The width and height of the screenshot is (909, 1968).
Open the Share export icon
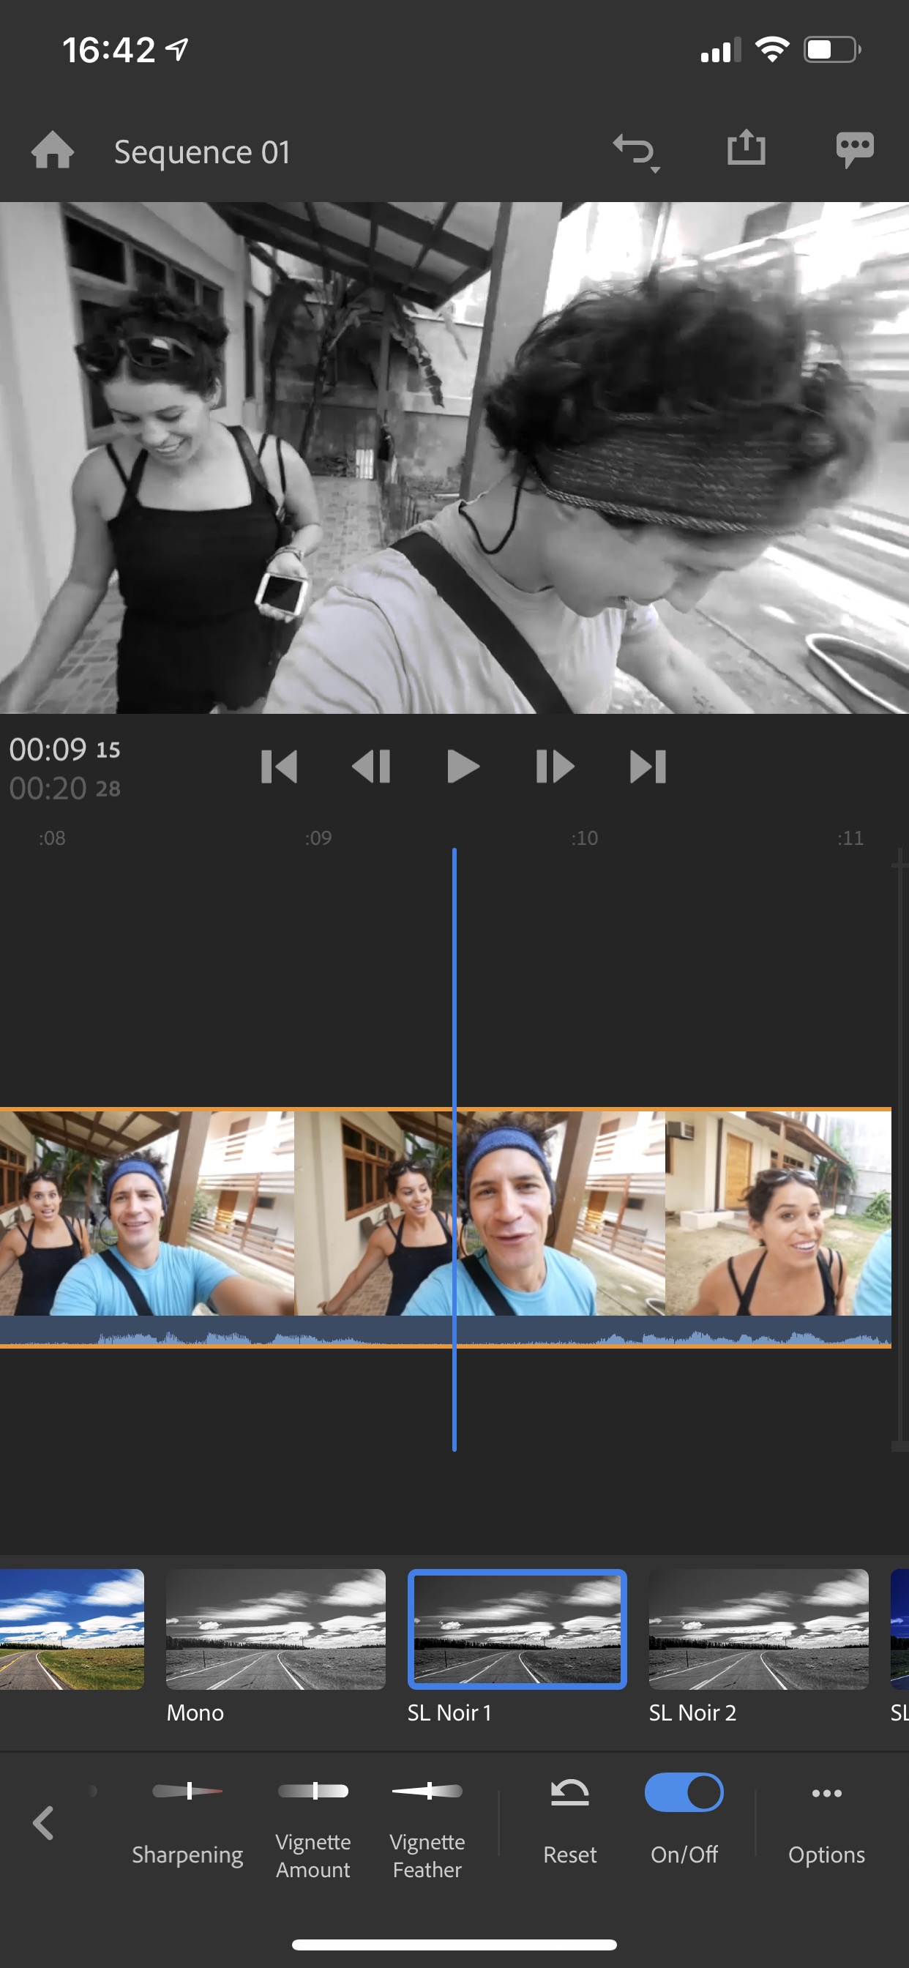tap(746, 148)
